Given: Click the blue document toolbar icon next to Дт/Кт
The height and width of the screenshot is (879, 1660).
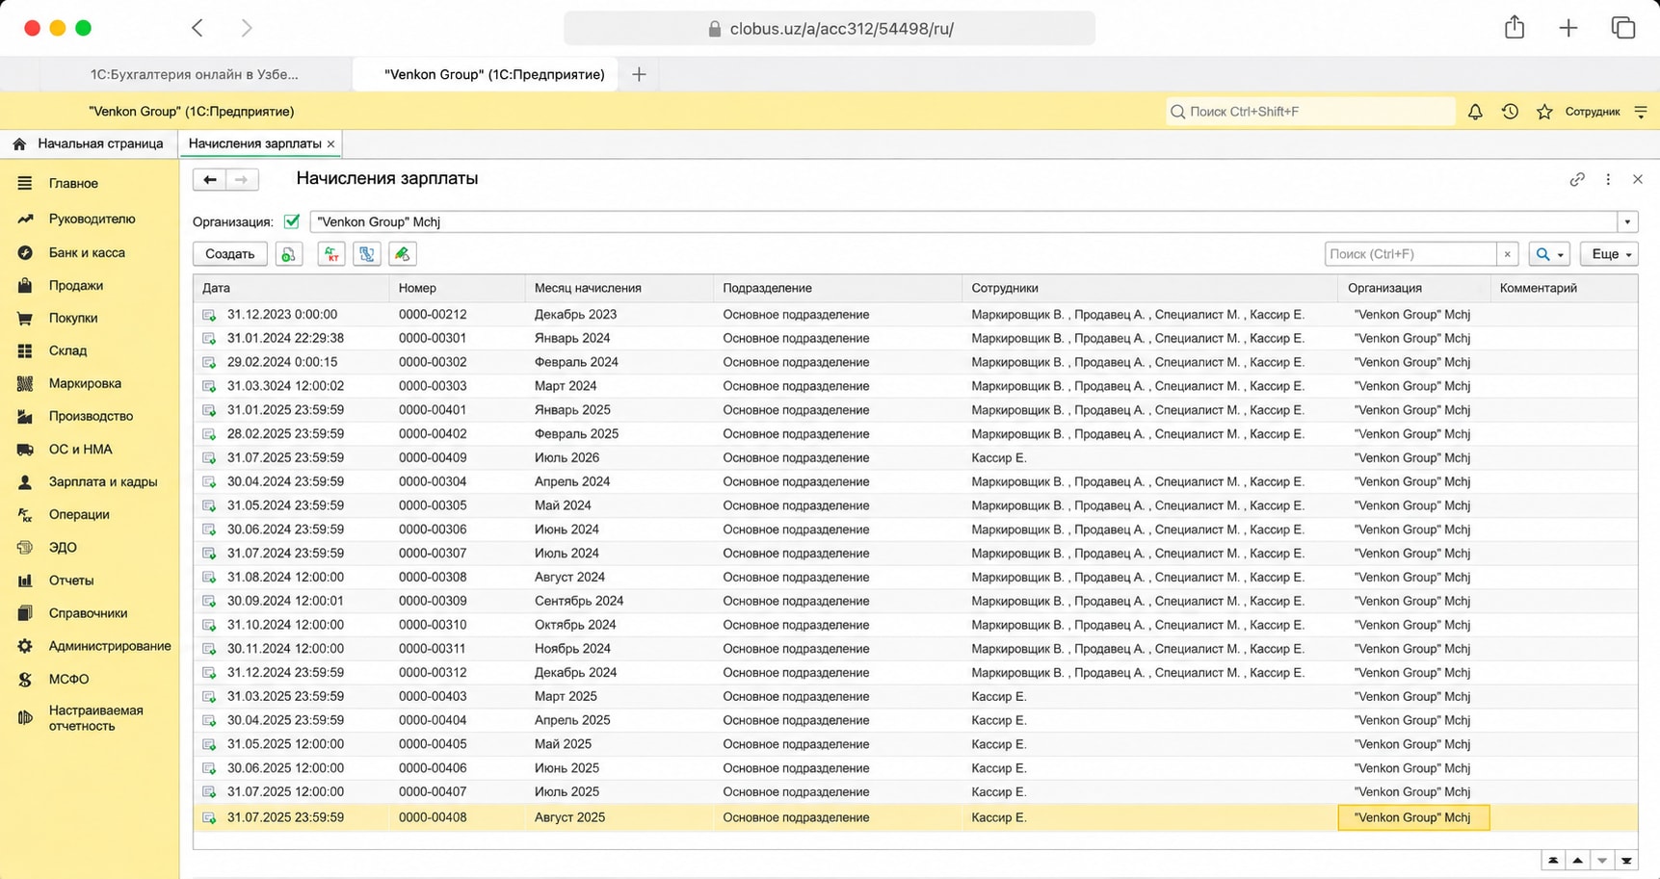Looking at the screenshot, I should tap(367, 254).
